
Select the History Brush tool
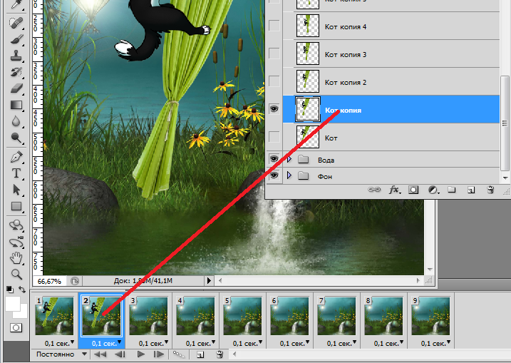(16, 72)
